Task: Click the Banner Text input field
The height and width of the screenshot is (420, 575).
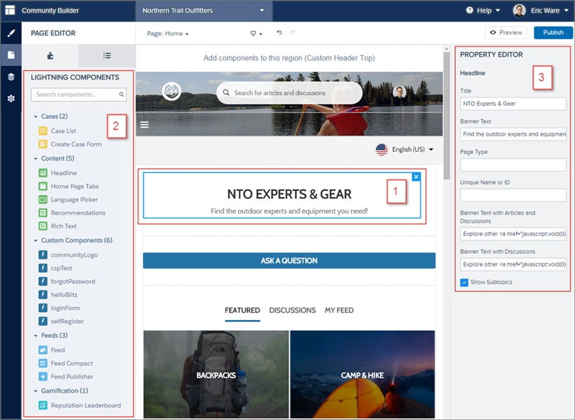Action: click(x=513, y=134)
